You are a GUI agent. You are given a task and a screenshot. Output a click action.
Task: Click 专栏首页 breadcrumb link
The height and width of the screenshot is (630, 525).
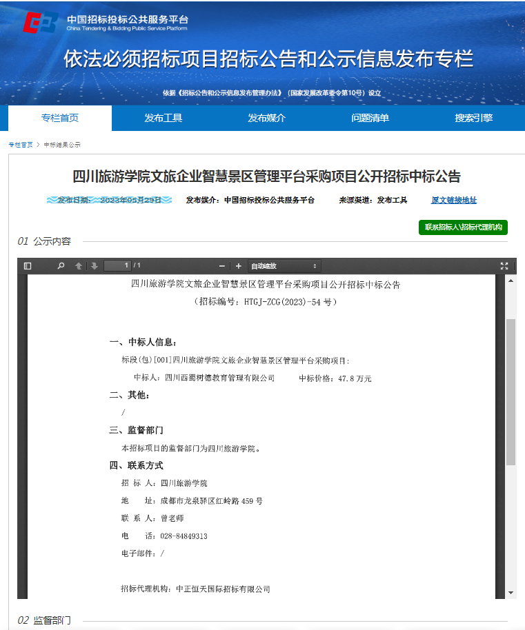click(21, 145)
